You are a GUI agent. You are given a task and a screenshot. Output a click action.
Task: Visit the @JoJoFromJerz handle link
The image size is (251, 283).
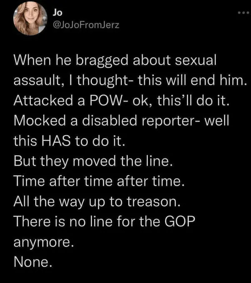(x=86, y=25)
